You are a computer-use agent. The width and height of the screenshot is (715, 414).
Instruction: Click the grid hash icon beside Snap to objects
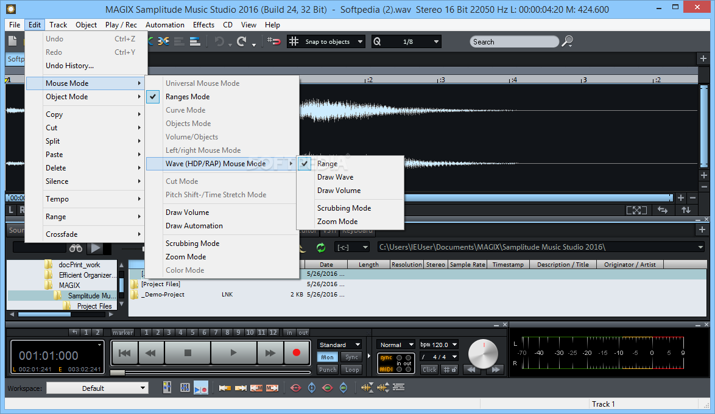[294, 41]
